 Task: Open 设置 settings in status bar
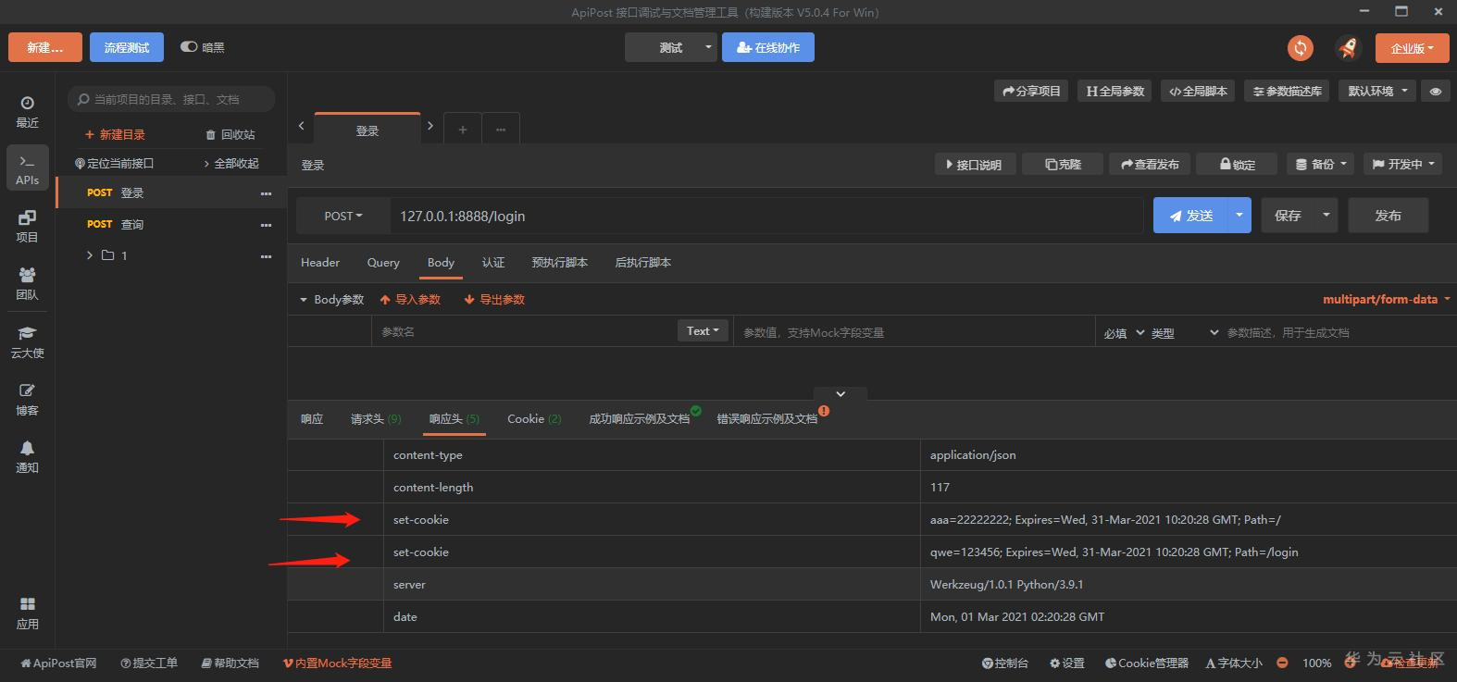point(1067,663)
